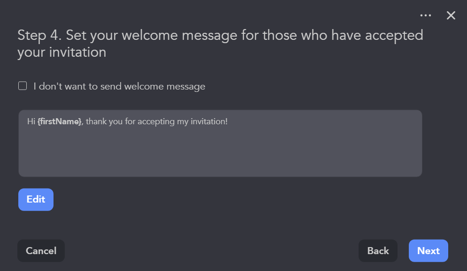Click the X icon to dismiss the wizard
Image resolution: width=467 pixels, height=271 pixels.
point(451,15)
